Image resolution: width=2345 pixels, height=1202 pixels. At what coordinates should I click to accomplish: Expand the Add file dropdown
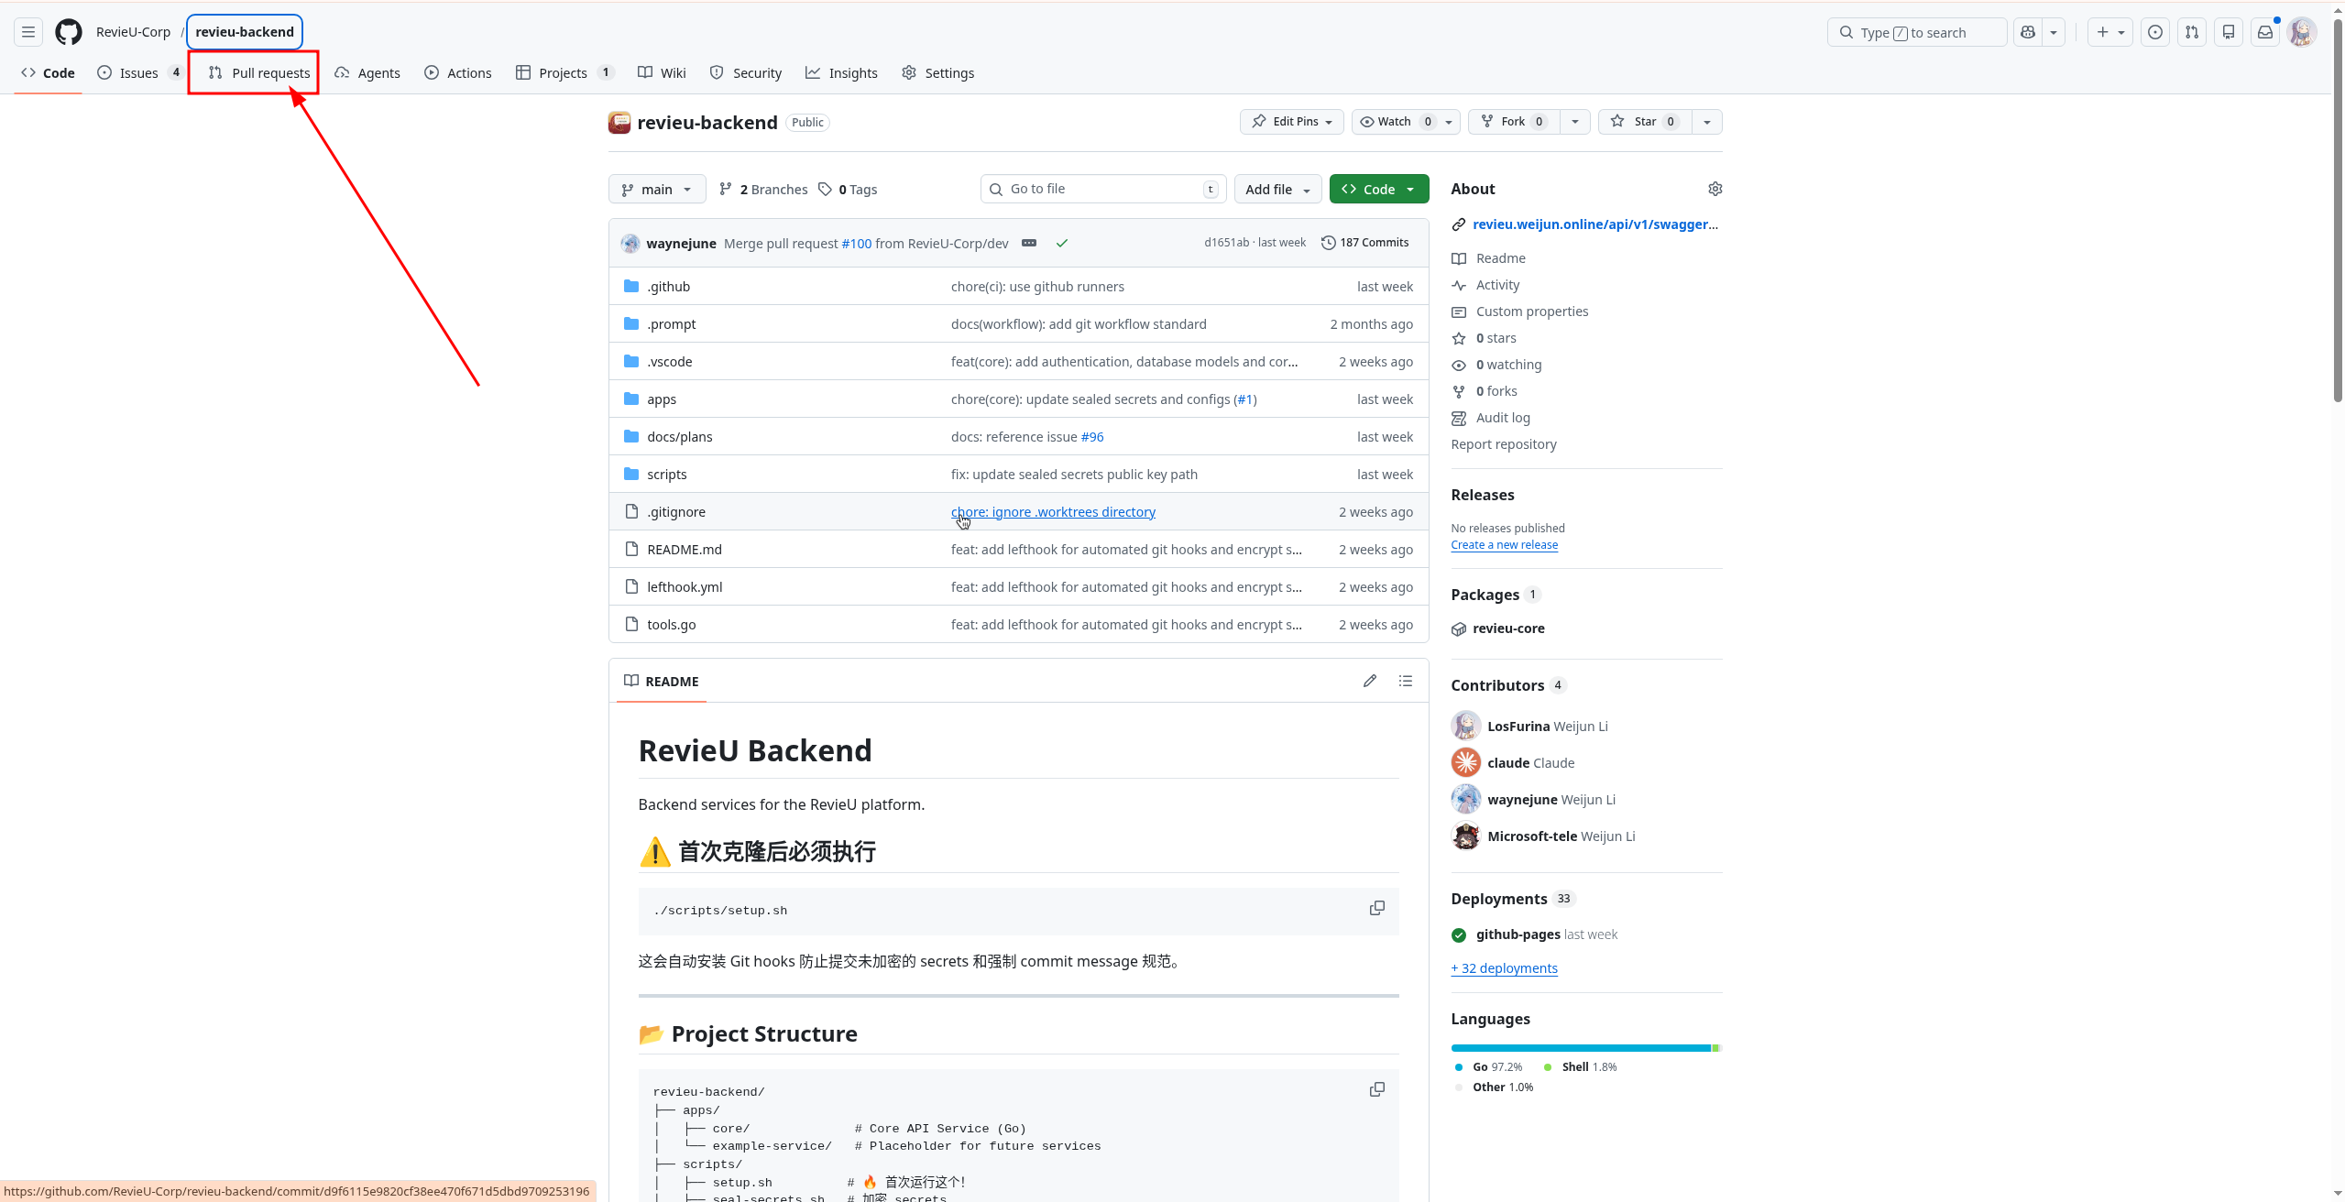point(1277,189)
